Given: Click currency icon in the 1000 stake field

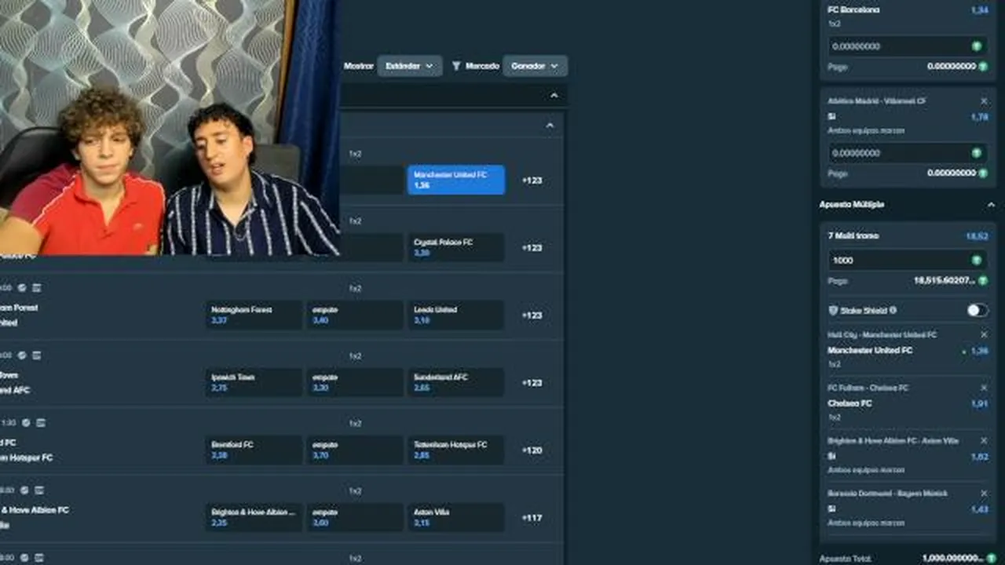Looking at the screenshot, I should [x=977, y=261].
